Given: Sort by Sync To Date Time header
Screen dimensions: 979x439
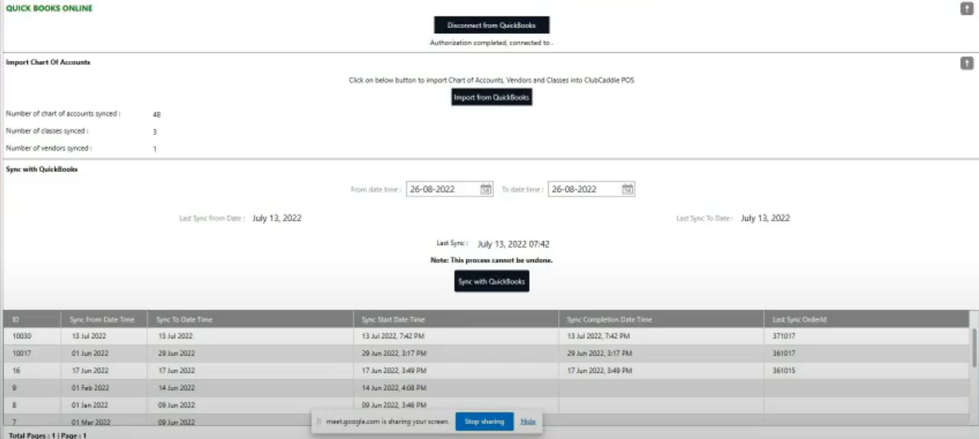Looking at the screenshot, I should click(x=250, y=319).
